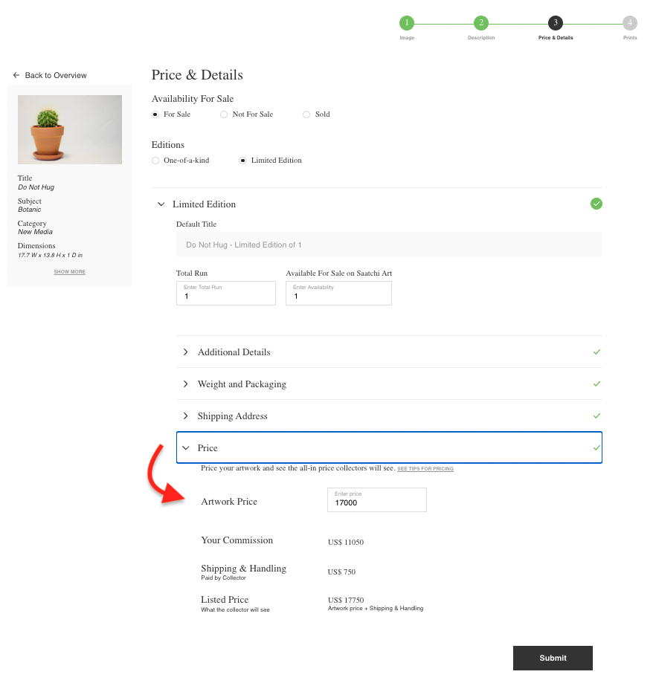Click the Artwork Price input field
This screenshot has height=686, width=656.
pyautogui.click(x=376, y=499)
